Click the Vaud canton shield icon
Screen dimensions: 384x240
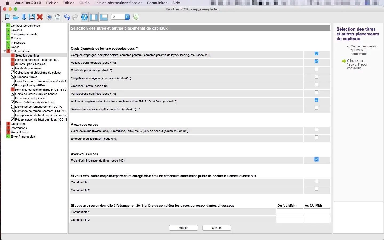point(136,17)
